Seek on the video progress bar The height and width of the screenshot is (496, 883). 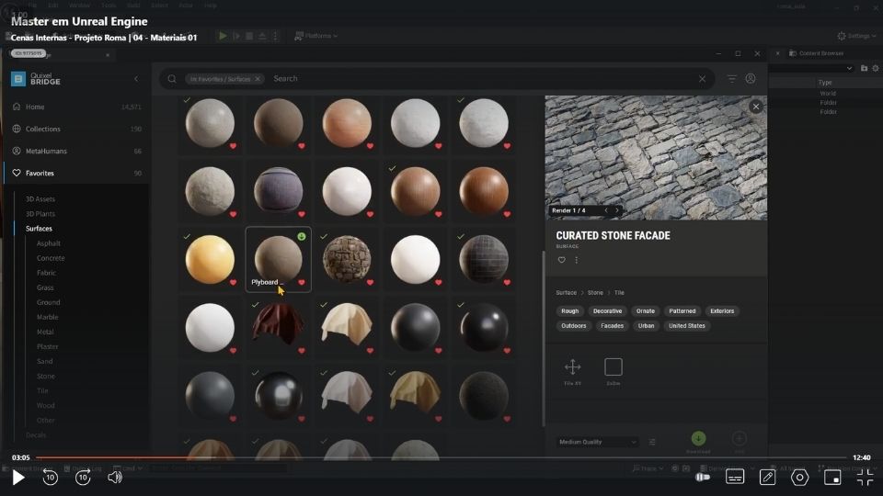coord(441,457)
